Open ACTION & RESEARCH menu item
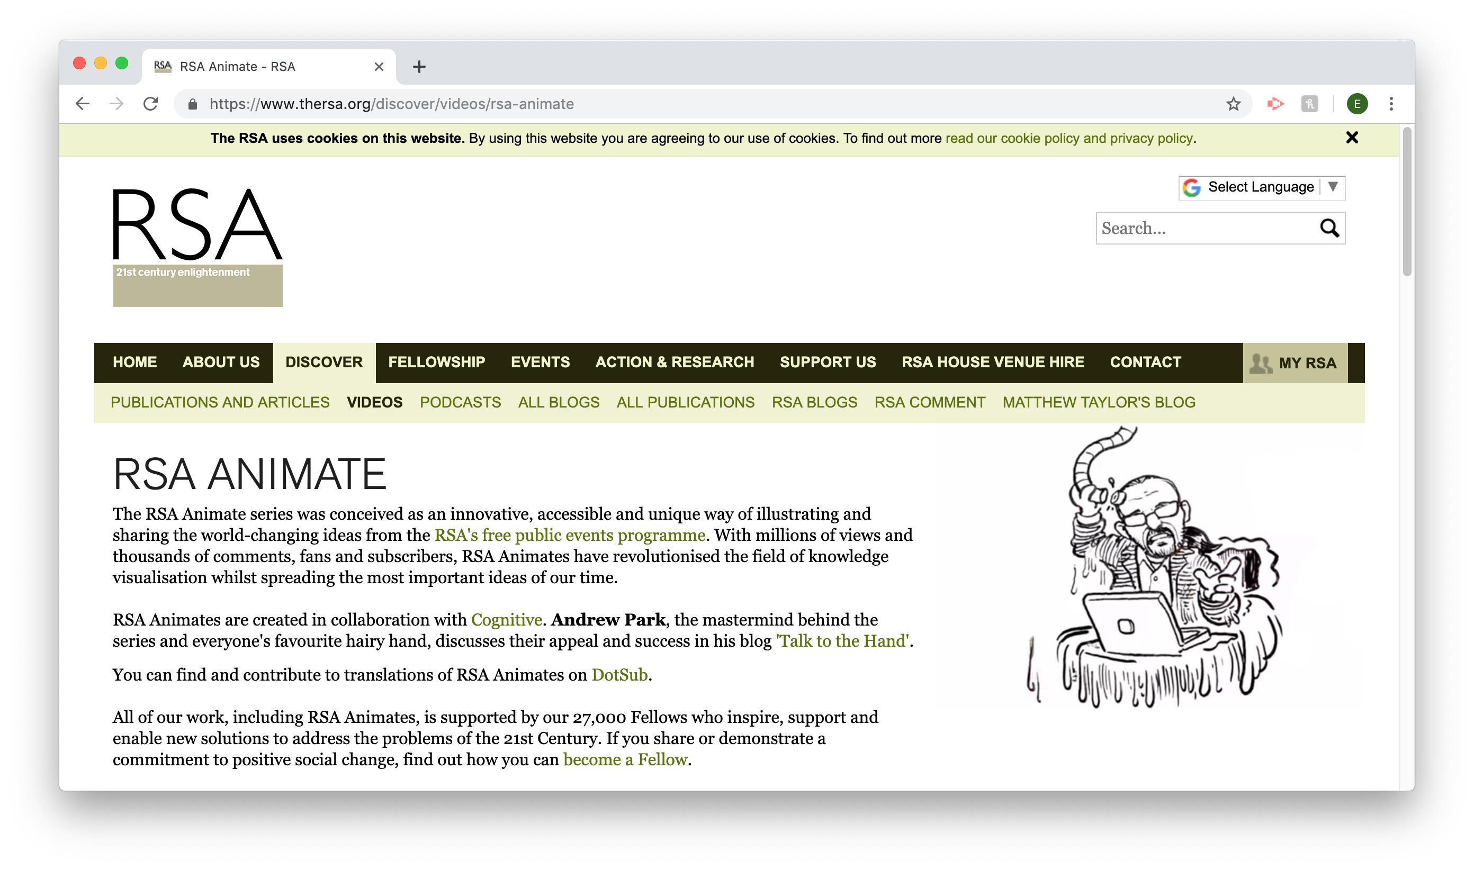 point(675,363)
